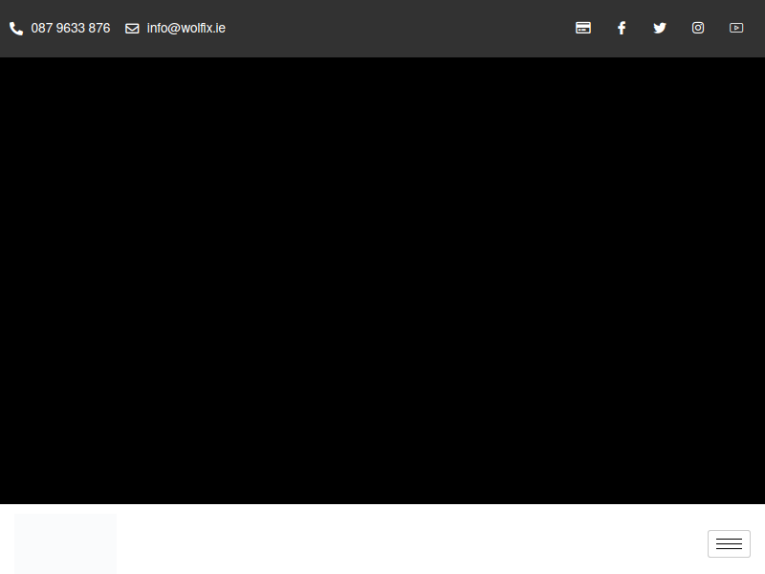The width and height of the screenshot is (765, 574).
Task: Call the number 087 9633 876
Action: coord(71,29)
